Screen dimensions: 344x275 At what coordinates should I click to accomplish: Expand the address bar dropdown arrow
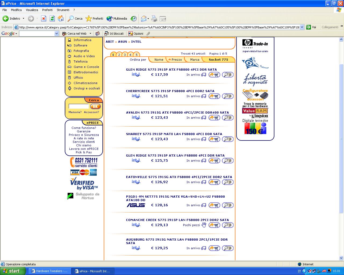tap(302, 27)
